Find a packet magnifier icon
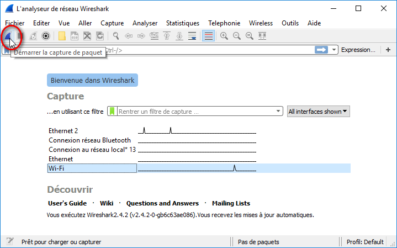This screenshot has width=397, height=248. pyautogui.click(x=116, y=36)
